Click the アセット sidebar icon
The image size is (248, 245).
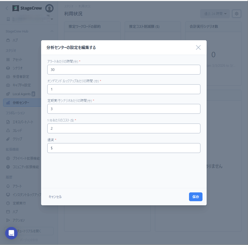tap(8, 60)
